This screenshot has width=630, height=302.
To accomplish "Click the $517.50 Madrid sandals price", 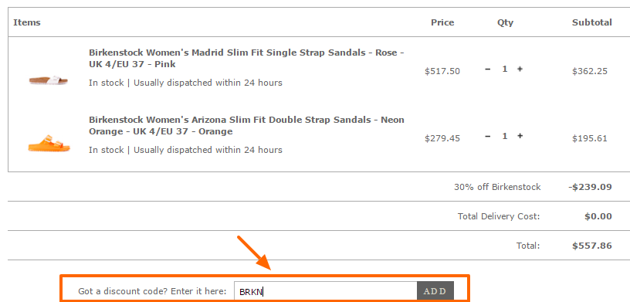I will pyautogui.click(x=442, y=71).
